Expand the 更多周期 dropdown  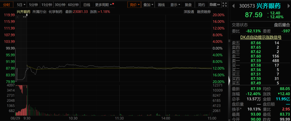[104, 5]
